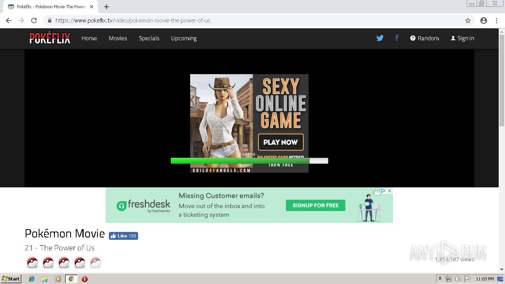Open the network tray icon

(449, 279)
